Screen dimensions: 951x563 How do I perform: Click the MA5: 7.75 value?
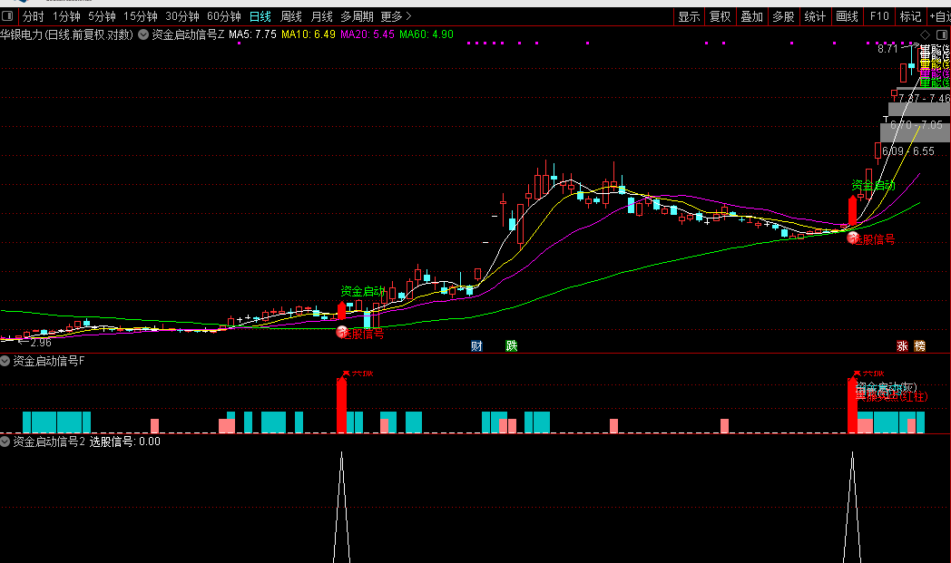coord(252,34)
